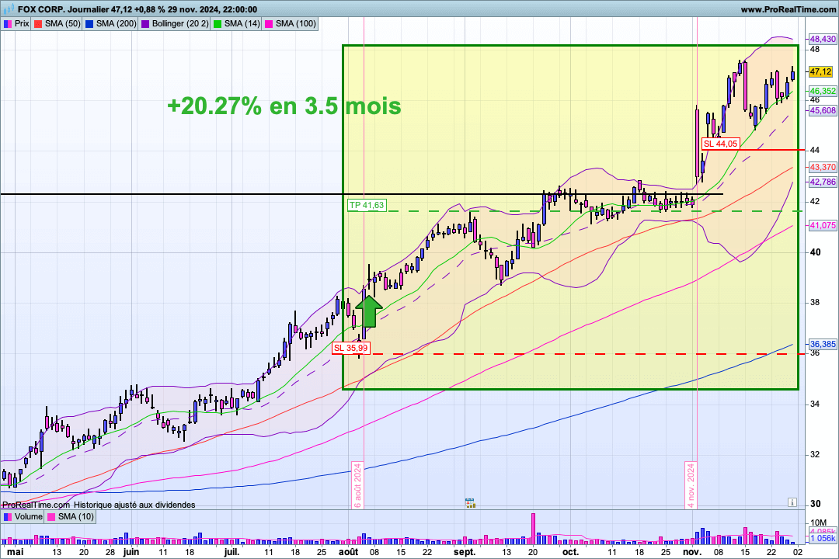839x559 pixels.
Task: Select the SL 44,05 stop-loss label
Action: (x=720, y=144)
